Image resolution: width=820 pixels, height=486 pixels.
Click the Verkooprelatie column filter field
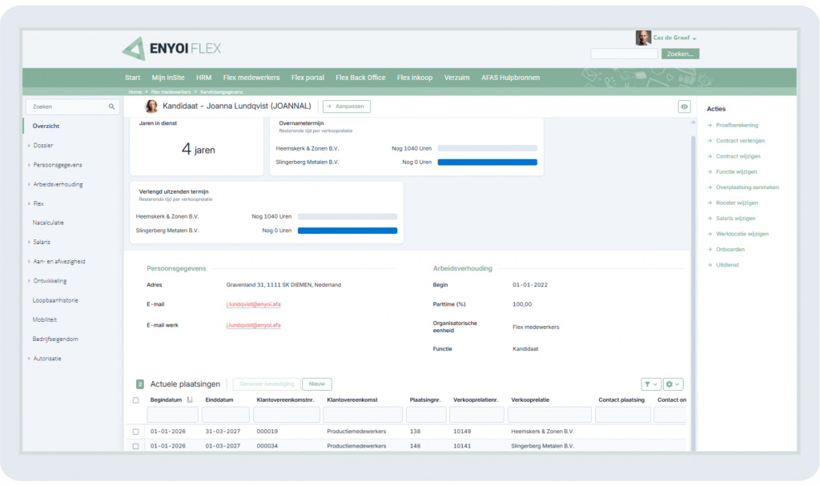click(x=549, y=415)
